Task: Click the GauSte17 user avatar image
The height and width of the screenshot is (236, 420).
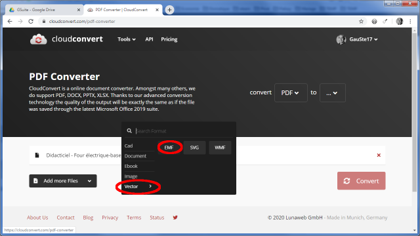Action: point(341,39)
